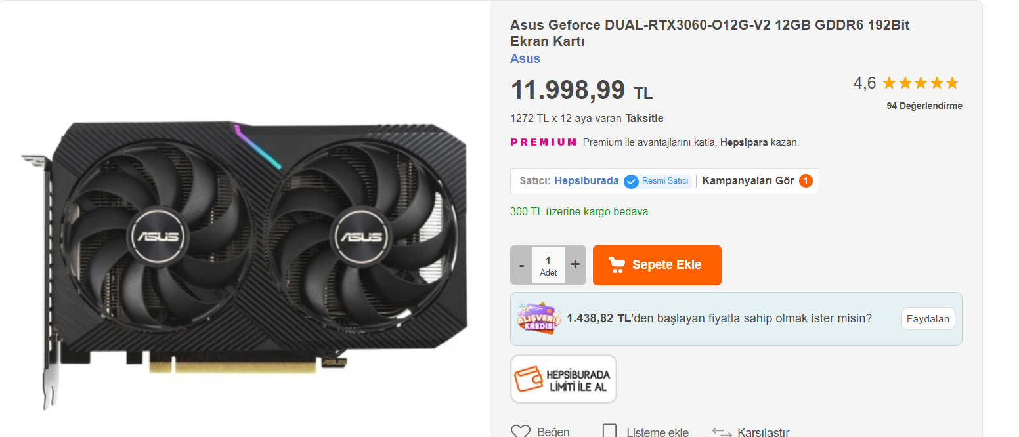Image resolution: width=1019 pixels, height=437 pixels.
Task: Click the five-star rating display
Action: [x=921, y=83]
